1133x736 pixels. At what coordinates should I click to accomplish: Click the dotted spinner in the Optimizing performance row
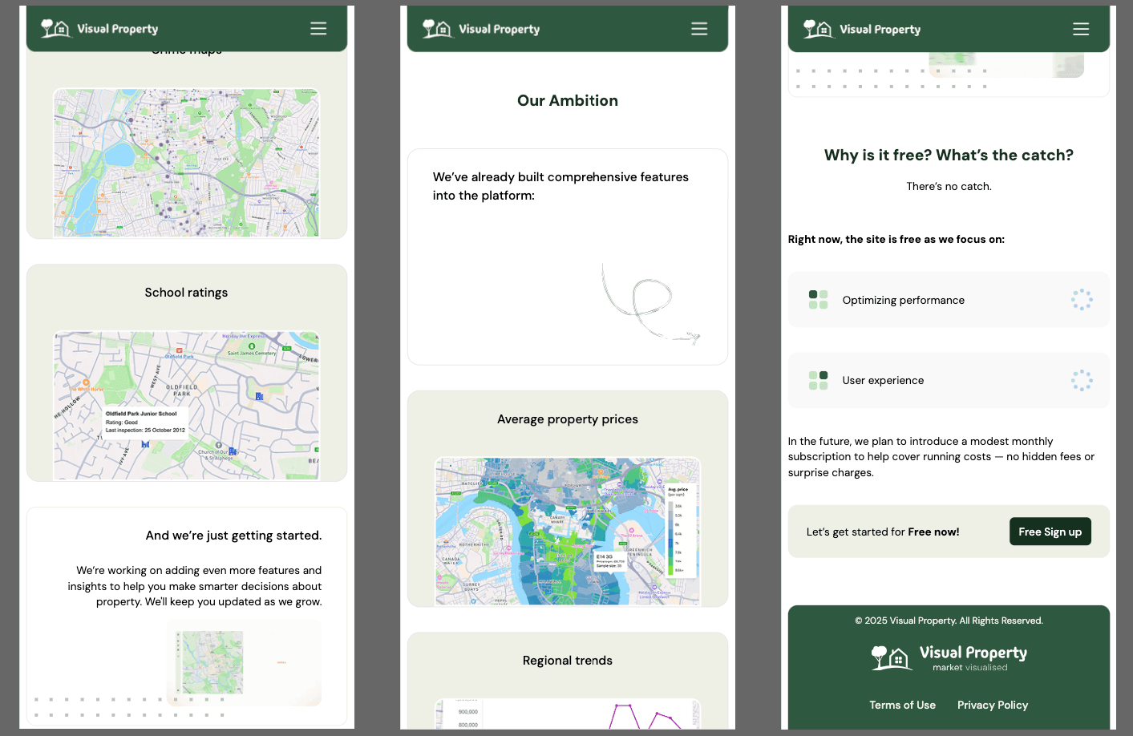point(1082,300)
